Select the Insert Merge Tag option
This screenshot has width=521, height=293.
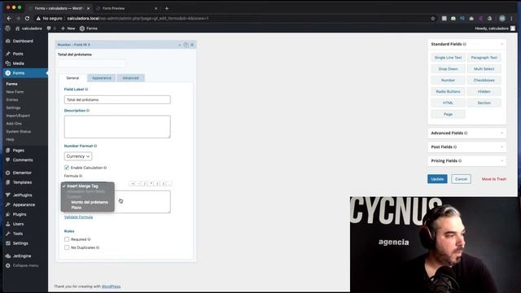(82, 186)
